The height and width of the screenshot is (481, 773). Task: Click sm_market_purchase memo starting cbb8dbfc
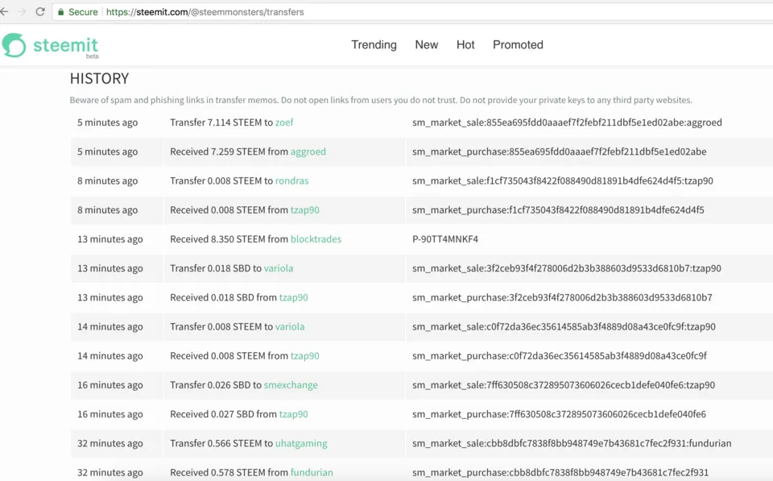pyautogui.click(x=560, y=473)
